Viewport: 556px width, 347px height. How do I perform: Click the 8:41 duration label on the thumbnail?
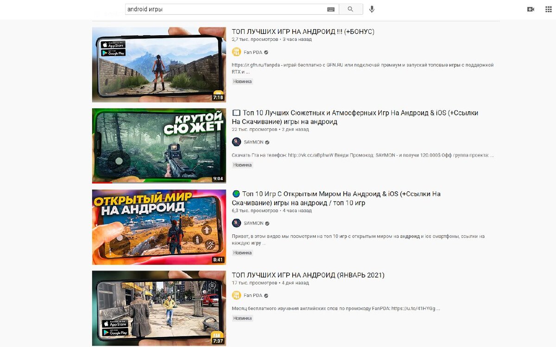tap(218, 260)
